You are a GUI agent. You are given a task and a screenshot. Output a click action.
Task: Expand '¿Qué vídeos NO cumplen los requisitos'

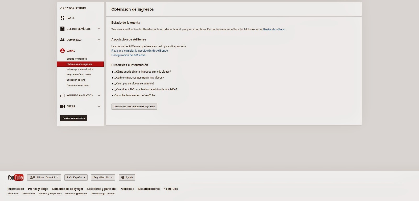145,89
